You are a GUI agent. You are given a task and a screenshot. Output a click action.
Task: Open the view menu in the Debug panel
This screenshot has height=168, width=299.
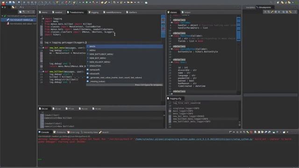(33, 12)
